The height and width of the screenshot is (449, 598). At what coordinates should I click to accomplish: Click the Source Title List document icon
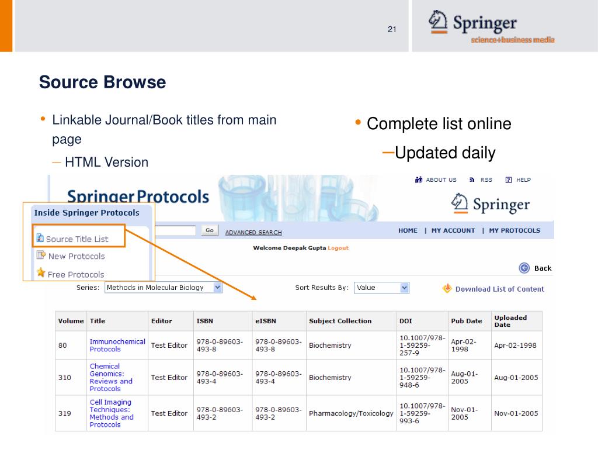click(x=40, y=238)
